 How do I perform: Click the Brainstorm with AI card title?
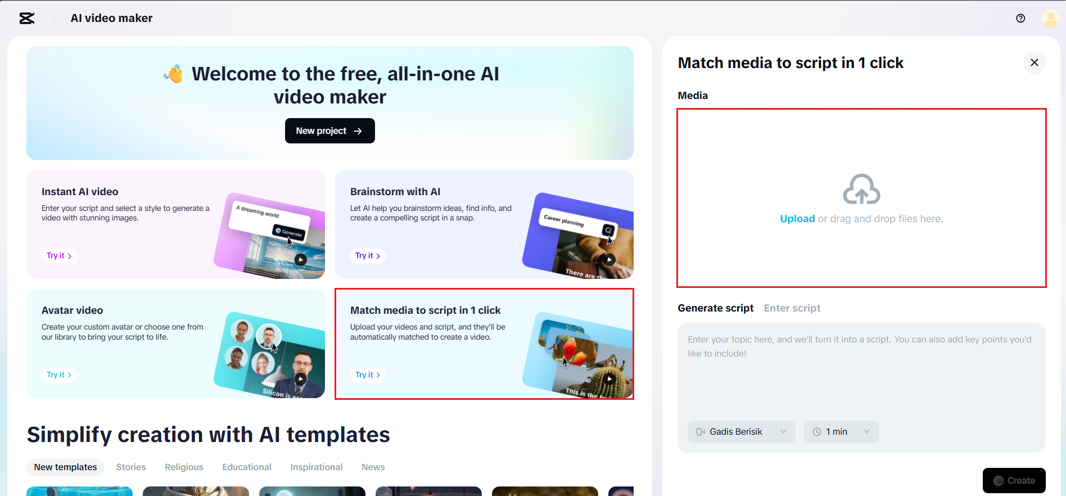[395, 192]
